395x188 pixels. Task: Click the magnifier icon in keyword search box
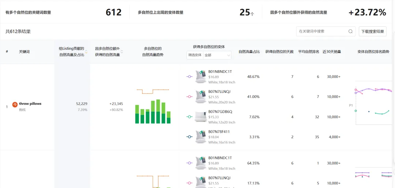[x=350, y=31]
